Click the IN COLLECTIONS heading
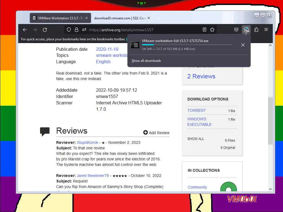Screen dimensions: 283x212 point(204,170)
